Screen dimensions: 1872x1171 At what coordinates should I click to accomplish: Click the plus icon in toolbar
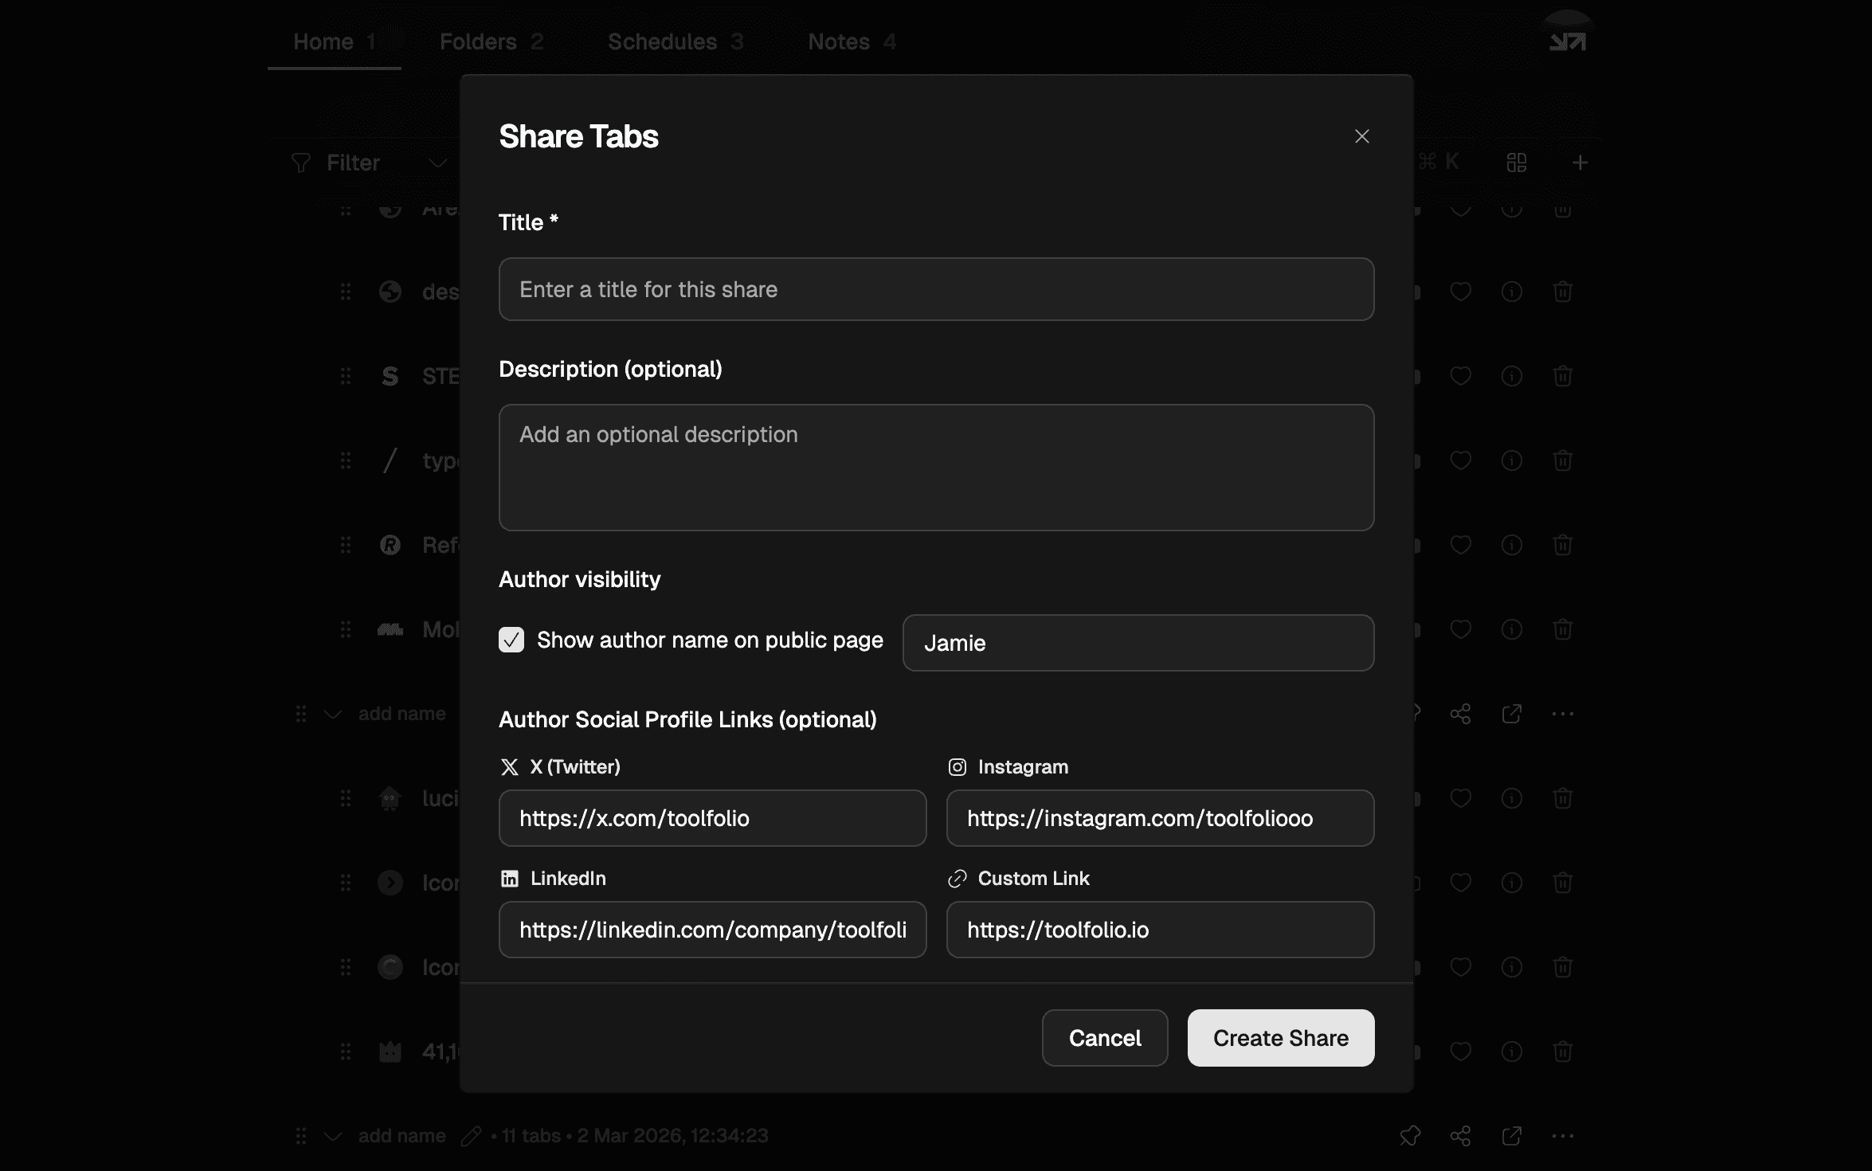(1580, 163)
